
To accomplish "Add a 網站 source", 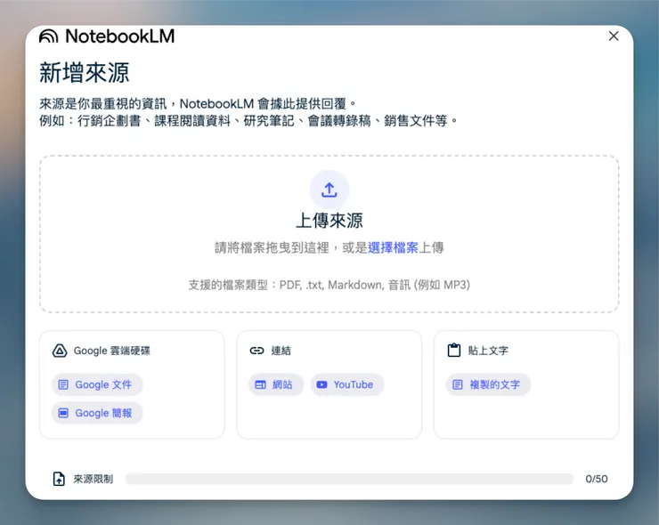I will tap(276, 384).
